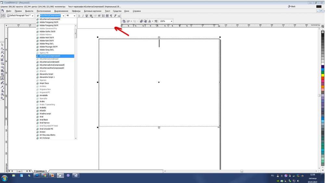Select the Pick tool in the toolbox

(2, 45)
